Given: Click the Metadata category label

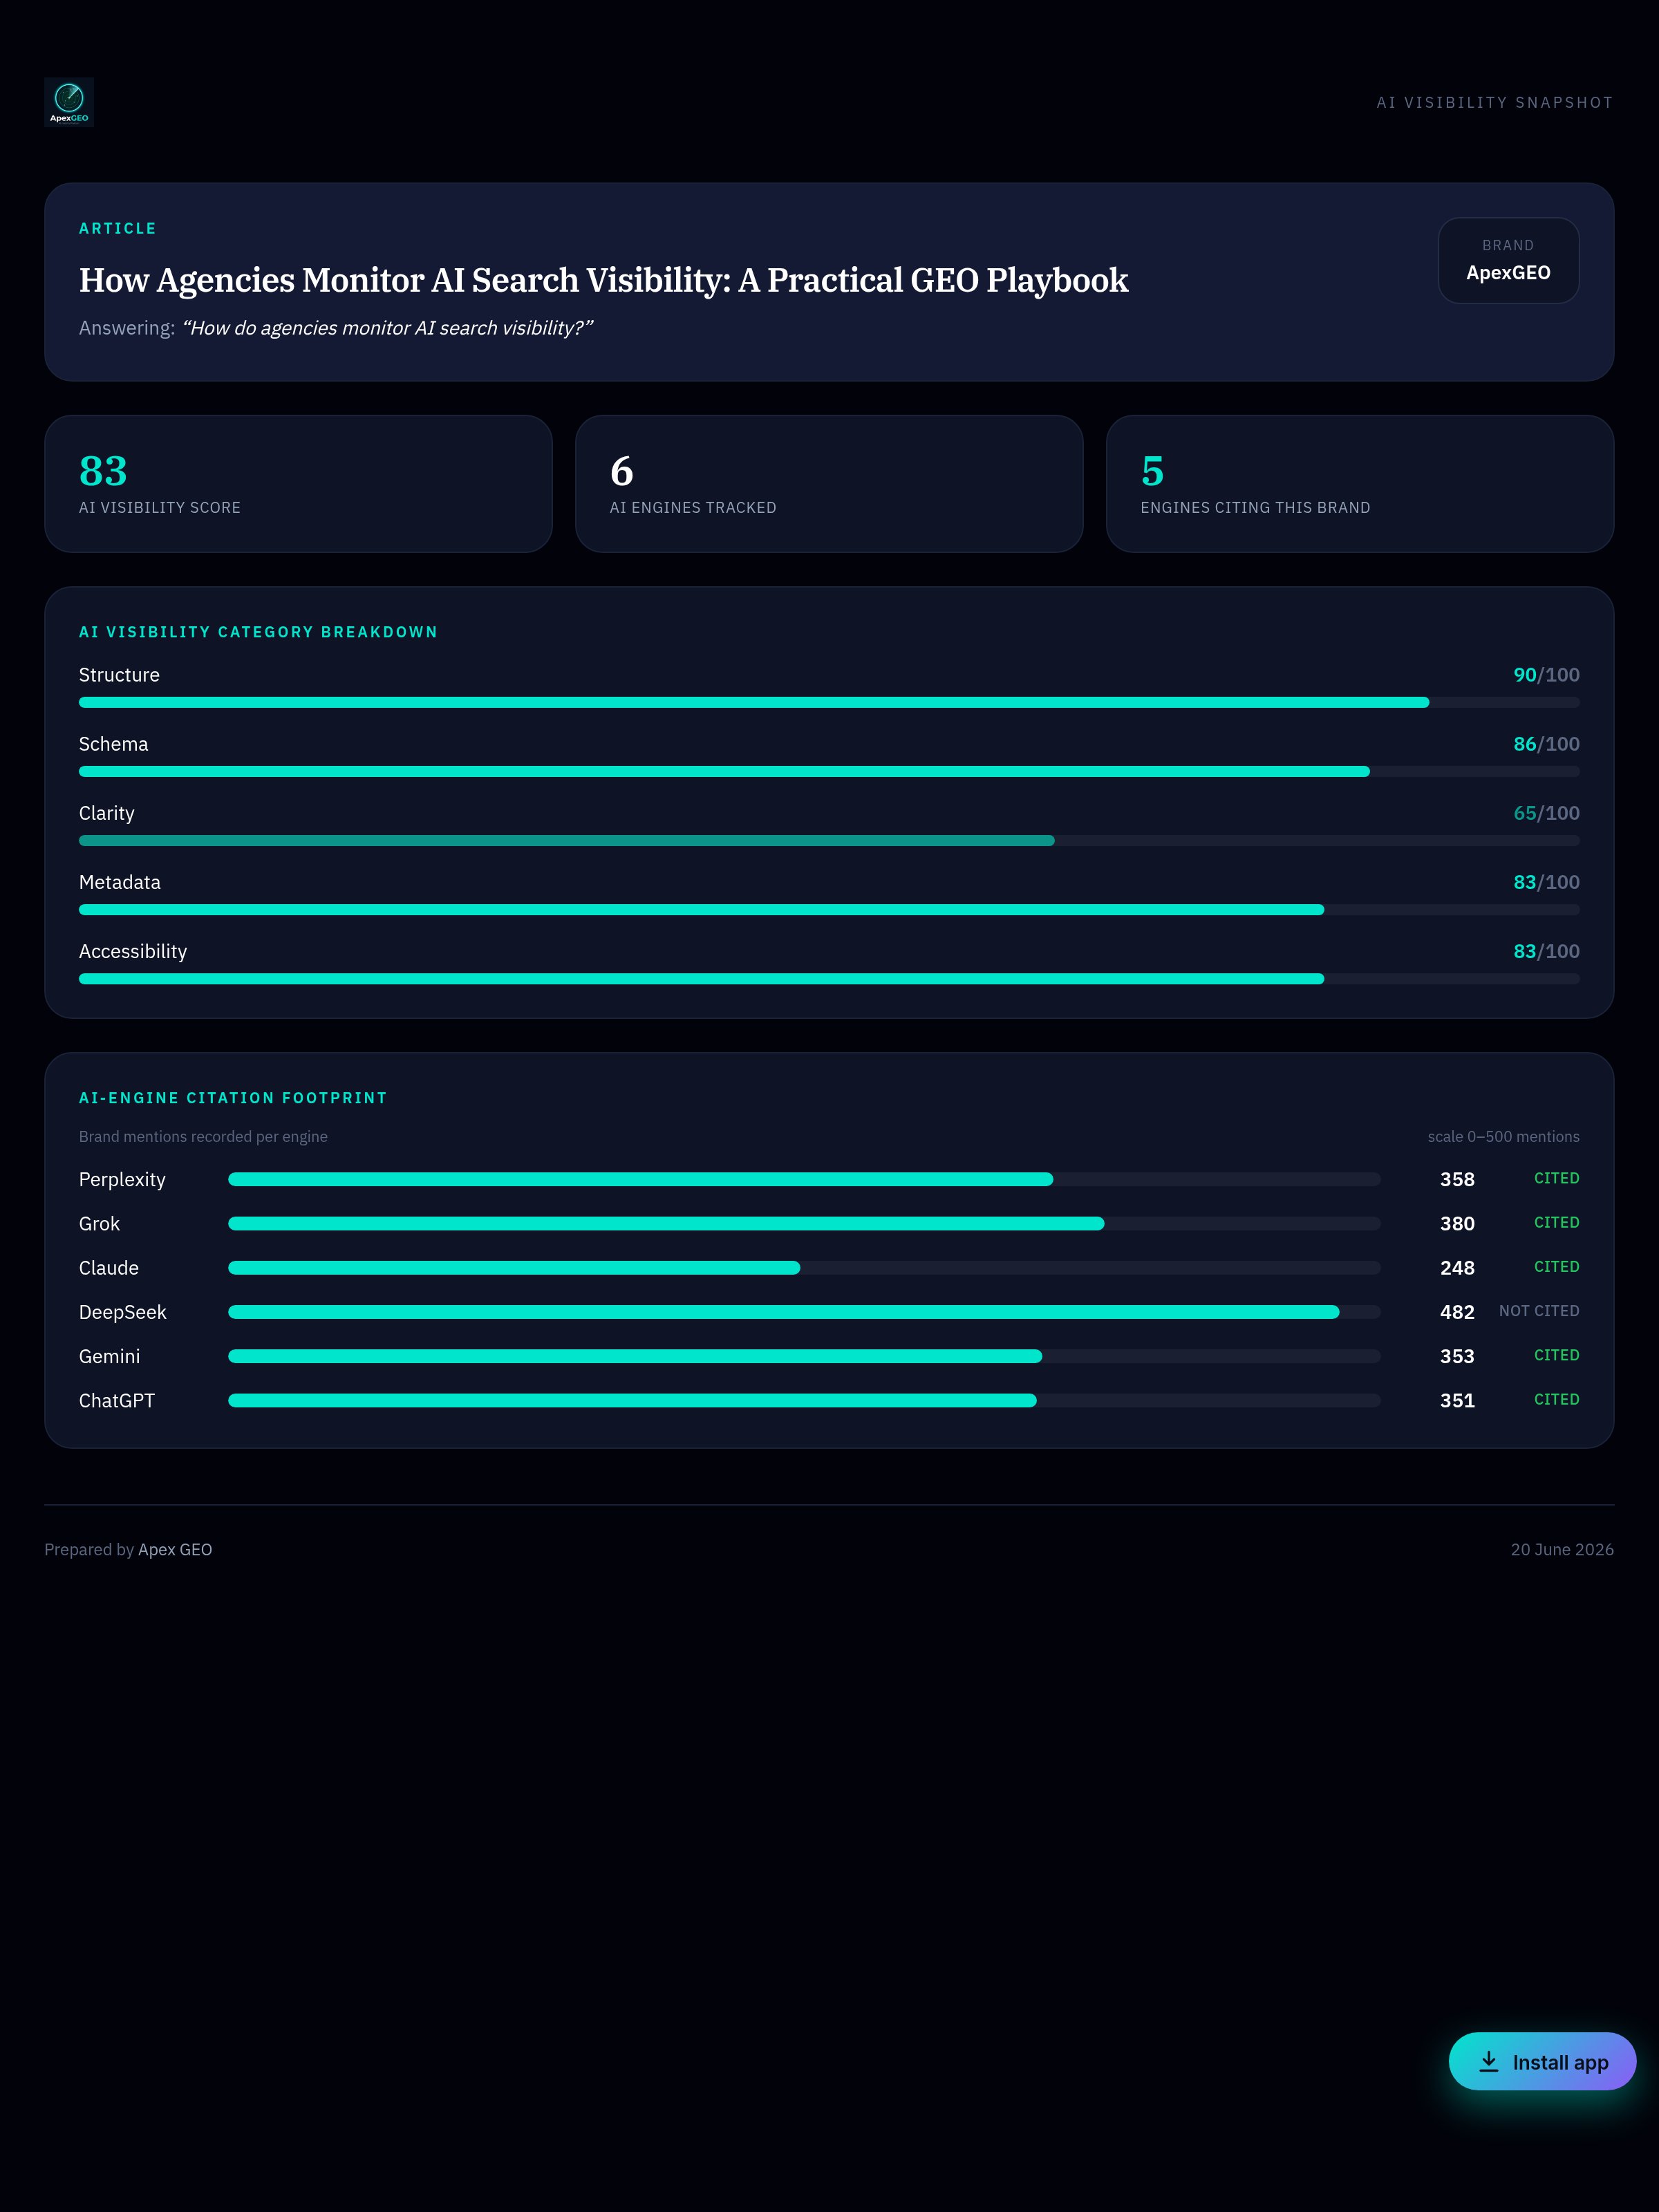Looking at the screenshot, I should [119, 882].
